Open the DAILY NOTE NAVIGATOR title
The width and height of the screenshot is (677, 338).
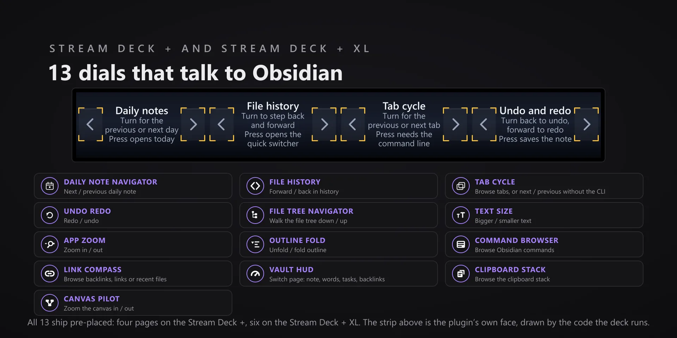(110, 182)
